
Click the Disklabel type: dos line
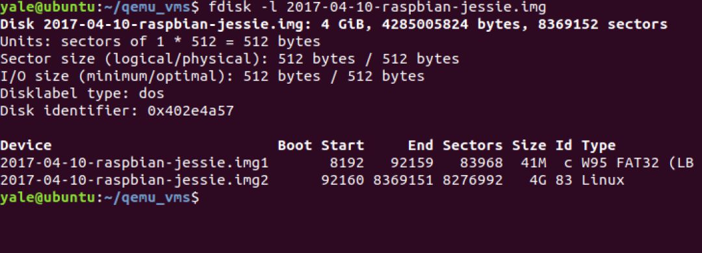(82, 93)
